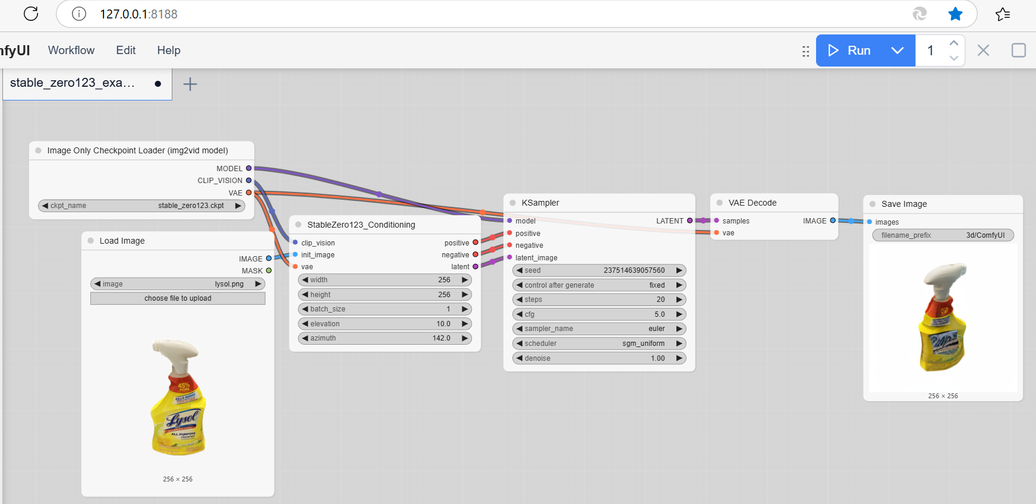Click the address bar URL
The height and width of the screenshot is (504, 1036).
[x=138, y=14]
